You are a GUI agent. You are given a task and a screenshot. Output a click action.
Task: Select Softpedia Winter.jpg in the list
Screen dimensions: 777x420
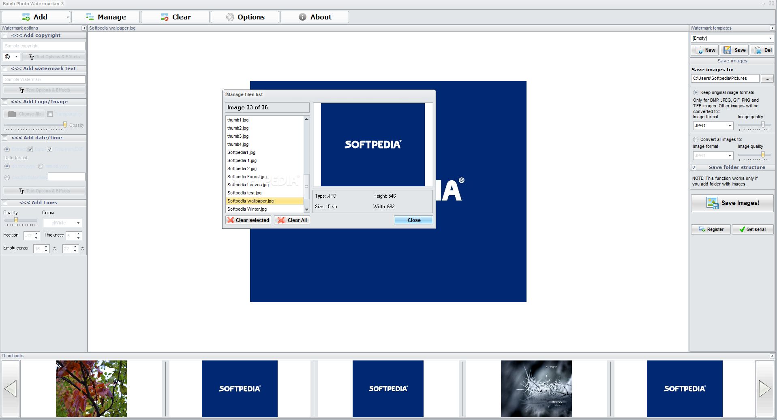coord(264,209)
